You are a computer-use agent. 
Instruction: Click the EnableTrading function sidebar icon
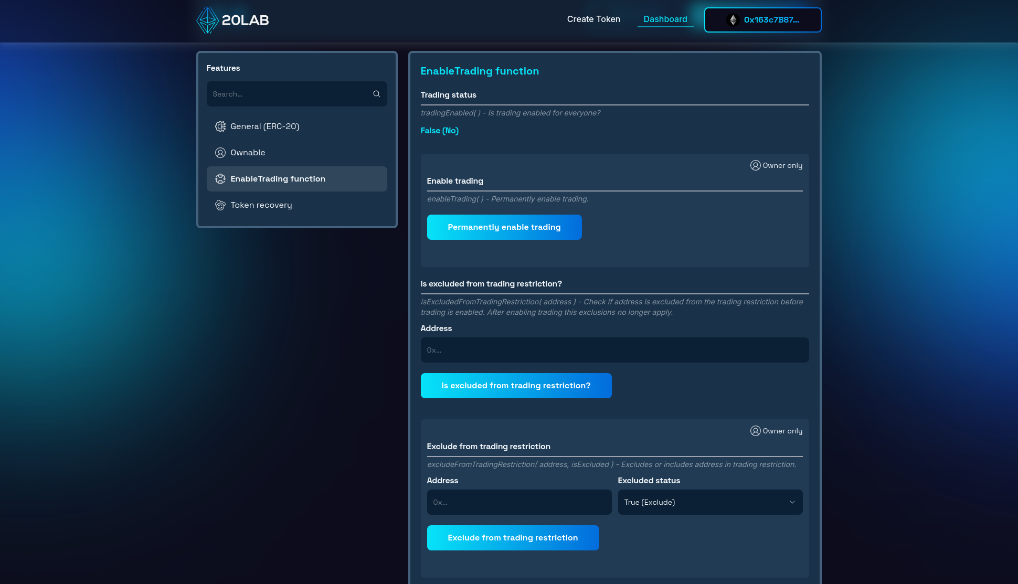pos(220,179)
